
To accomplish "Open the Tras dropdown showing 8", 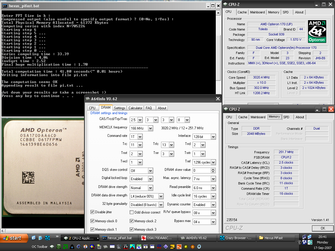I will (x=187, y=120).
